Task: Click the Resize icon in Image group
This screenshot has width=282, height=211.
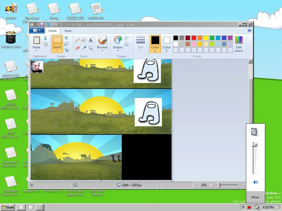Action: point(66,44)
